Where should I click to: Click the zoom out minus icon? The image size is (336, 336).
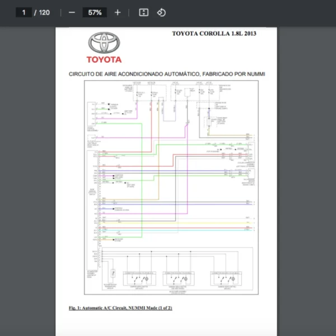72,12
